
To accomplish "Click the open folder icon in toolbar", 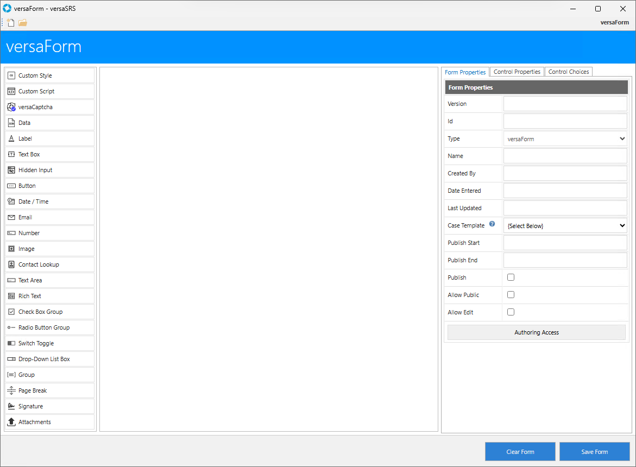I will pyautogui.click(x=23, y=23).
